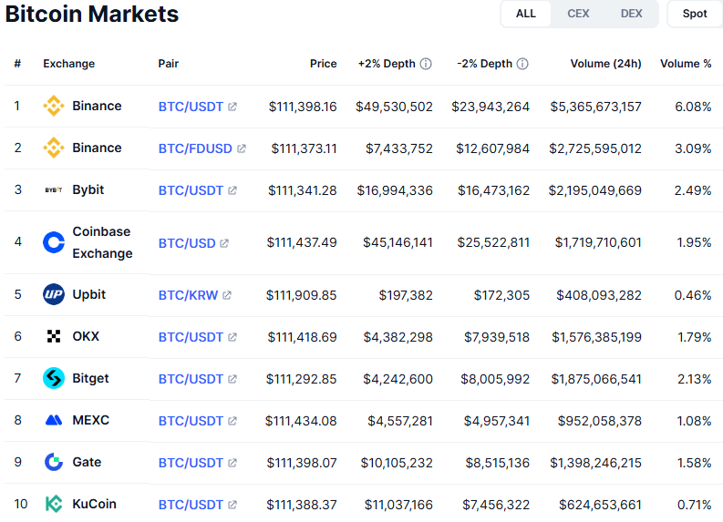Image resolution: width=723 pixels, height=522 pixels.
Task: Open the Bitget exchange name
Action: (90, 378)
